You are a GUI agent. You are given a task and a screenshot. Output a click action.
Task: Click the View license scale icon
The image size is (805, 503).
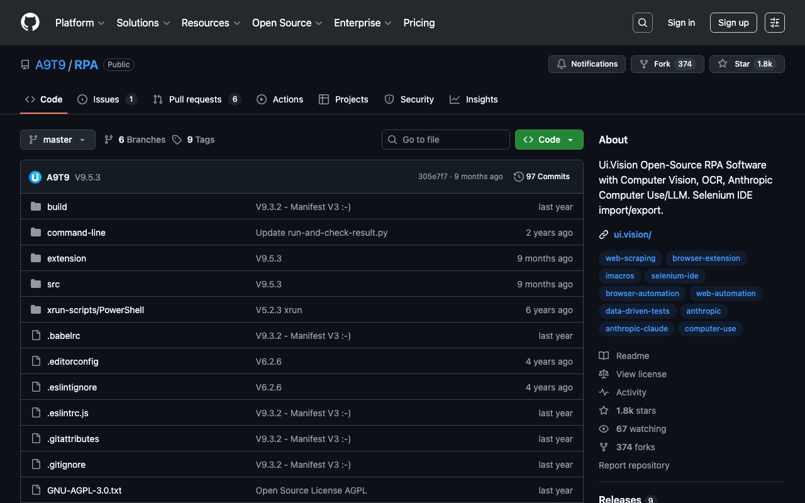point(604,374)
